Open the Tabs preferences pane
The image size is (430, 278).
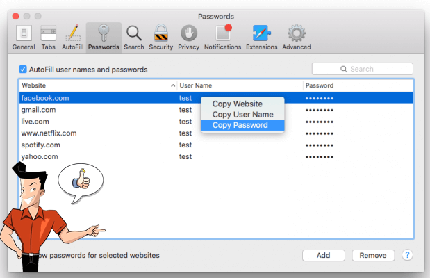48,38
